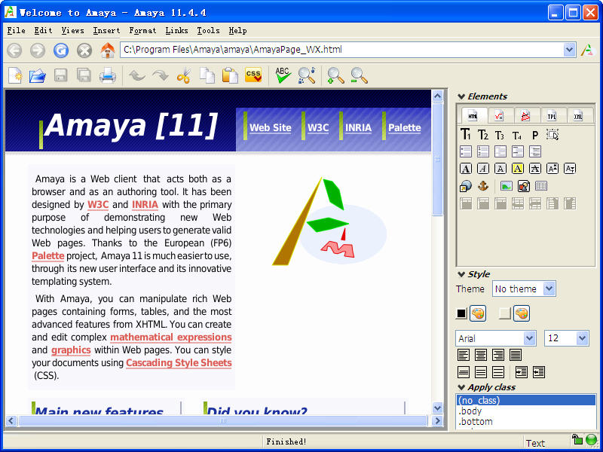Undo the last action with toolbar arrow
Viewport: 603px width, 452px height.
[x=136, y=75]
